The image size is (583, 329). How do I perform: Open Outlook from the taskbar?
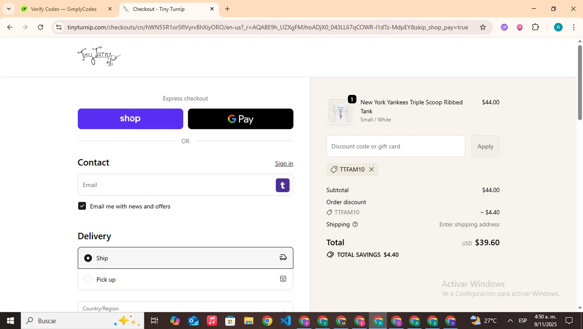193,321
